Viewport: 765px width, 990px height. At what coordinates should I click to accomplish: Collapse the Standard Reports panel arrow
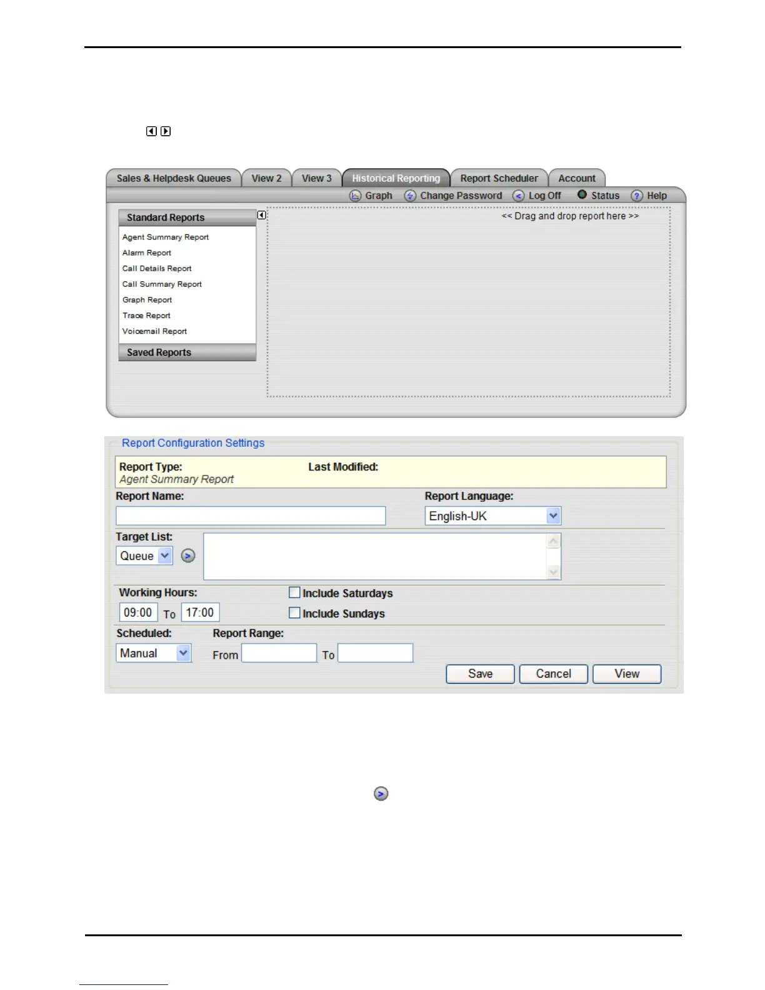(x=261, y=215)
